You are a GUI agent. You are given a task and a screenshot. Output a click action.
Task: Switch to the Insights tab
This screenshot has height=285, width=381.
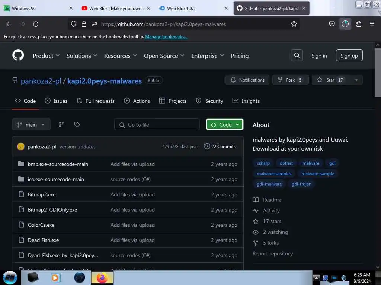point(246,101)
